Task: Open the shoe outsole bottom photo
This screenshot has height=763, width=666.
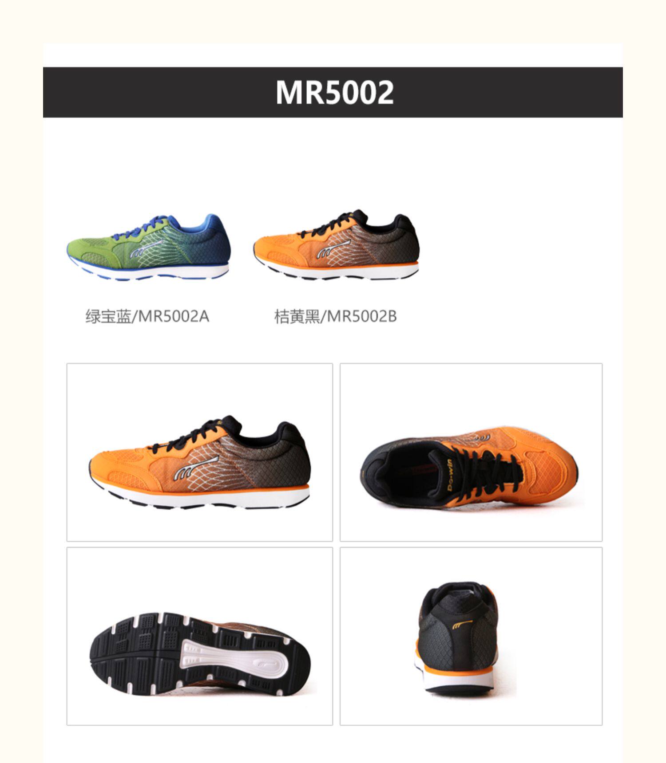Action: click(x=200, y=636)
